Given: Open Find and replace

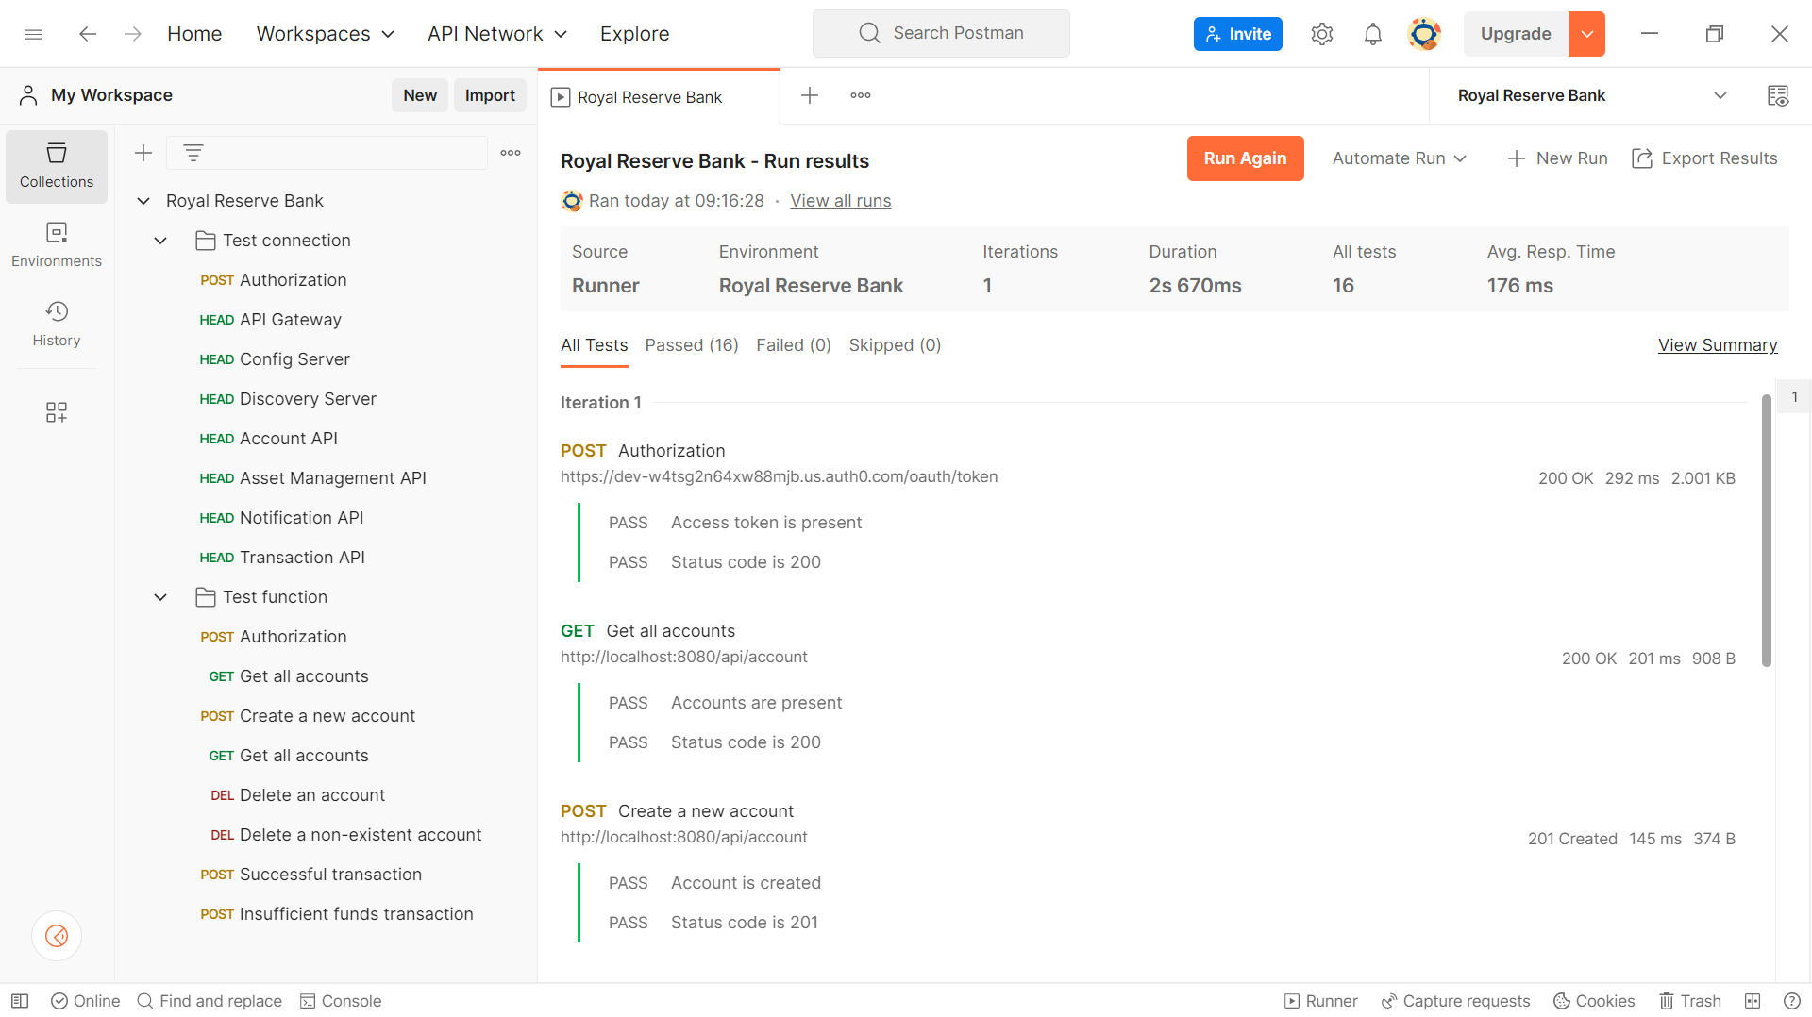Looking at the screenshot, I should pyautogui.click(x=210, y=1001).
